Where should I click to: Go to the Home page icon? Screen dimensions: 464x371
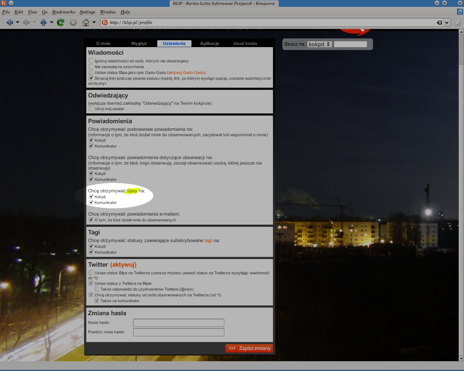(x=86, y=22)
